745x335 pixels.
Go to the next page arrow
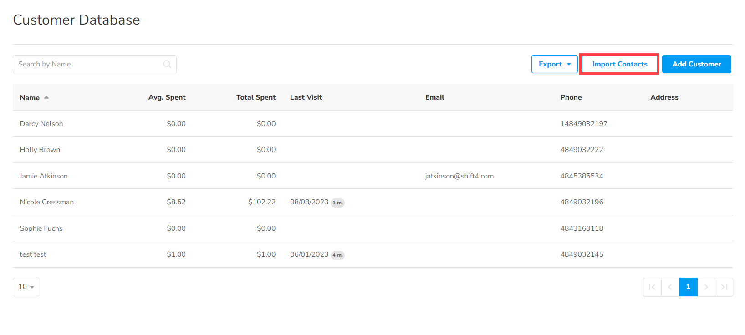tap(706, 287)
